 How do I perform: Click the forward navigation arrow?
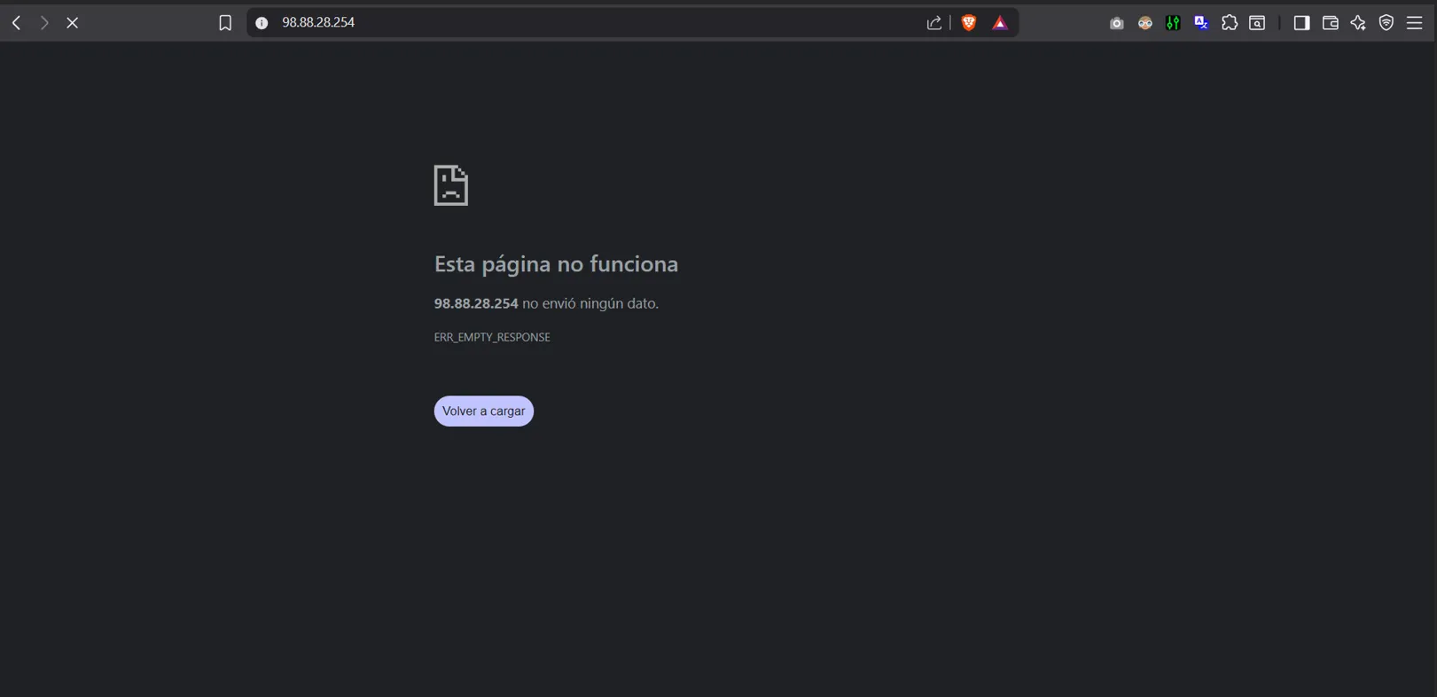(x=44, y=23)
